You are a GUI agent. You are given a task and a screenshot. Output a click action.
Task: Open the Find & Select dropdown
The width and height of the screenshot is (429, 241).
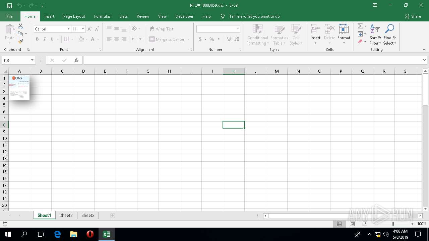(390, 35)
